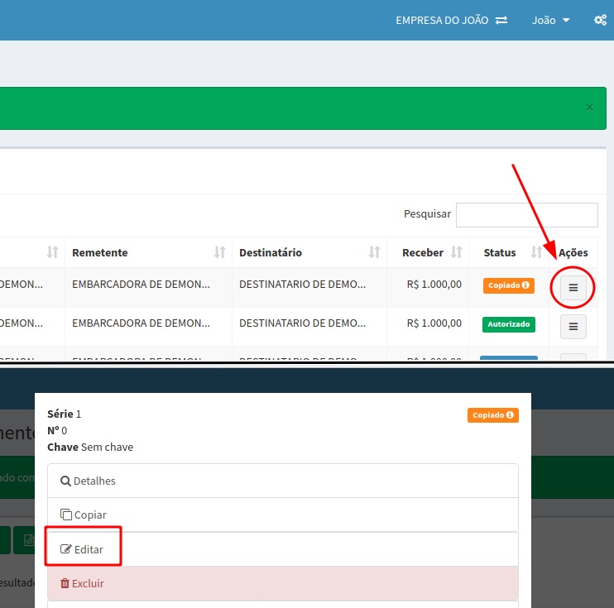Click the green Autorizado status badge
614x608 pixels.
pos(508,324)
